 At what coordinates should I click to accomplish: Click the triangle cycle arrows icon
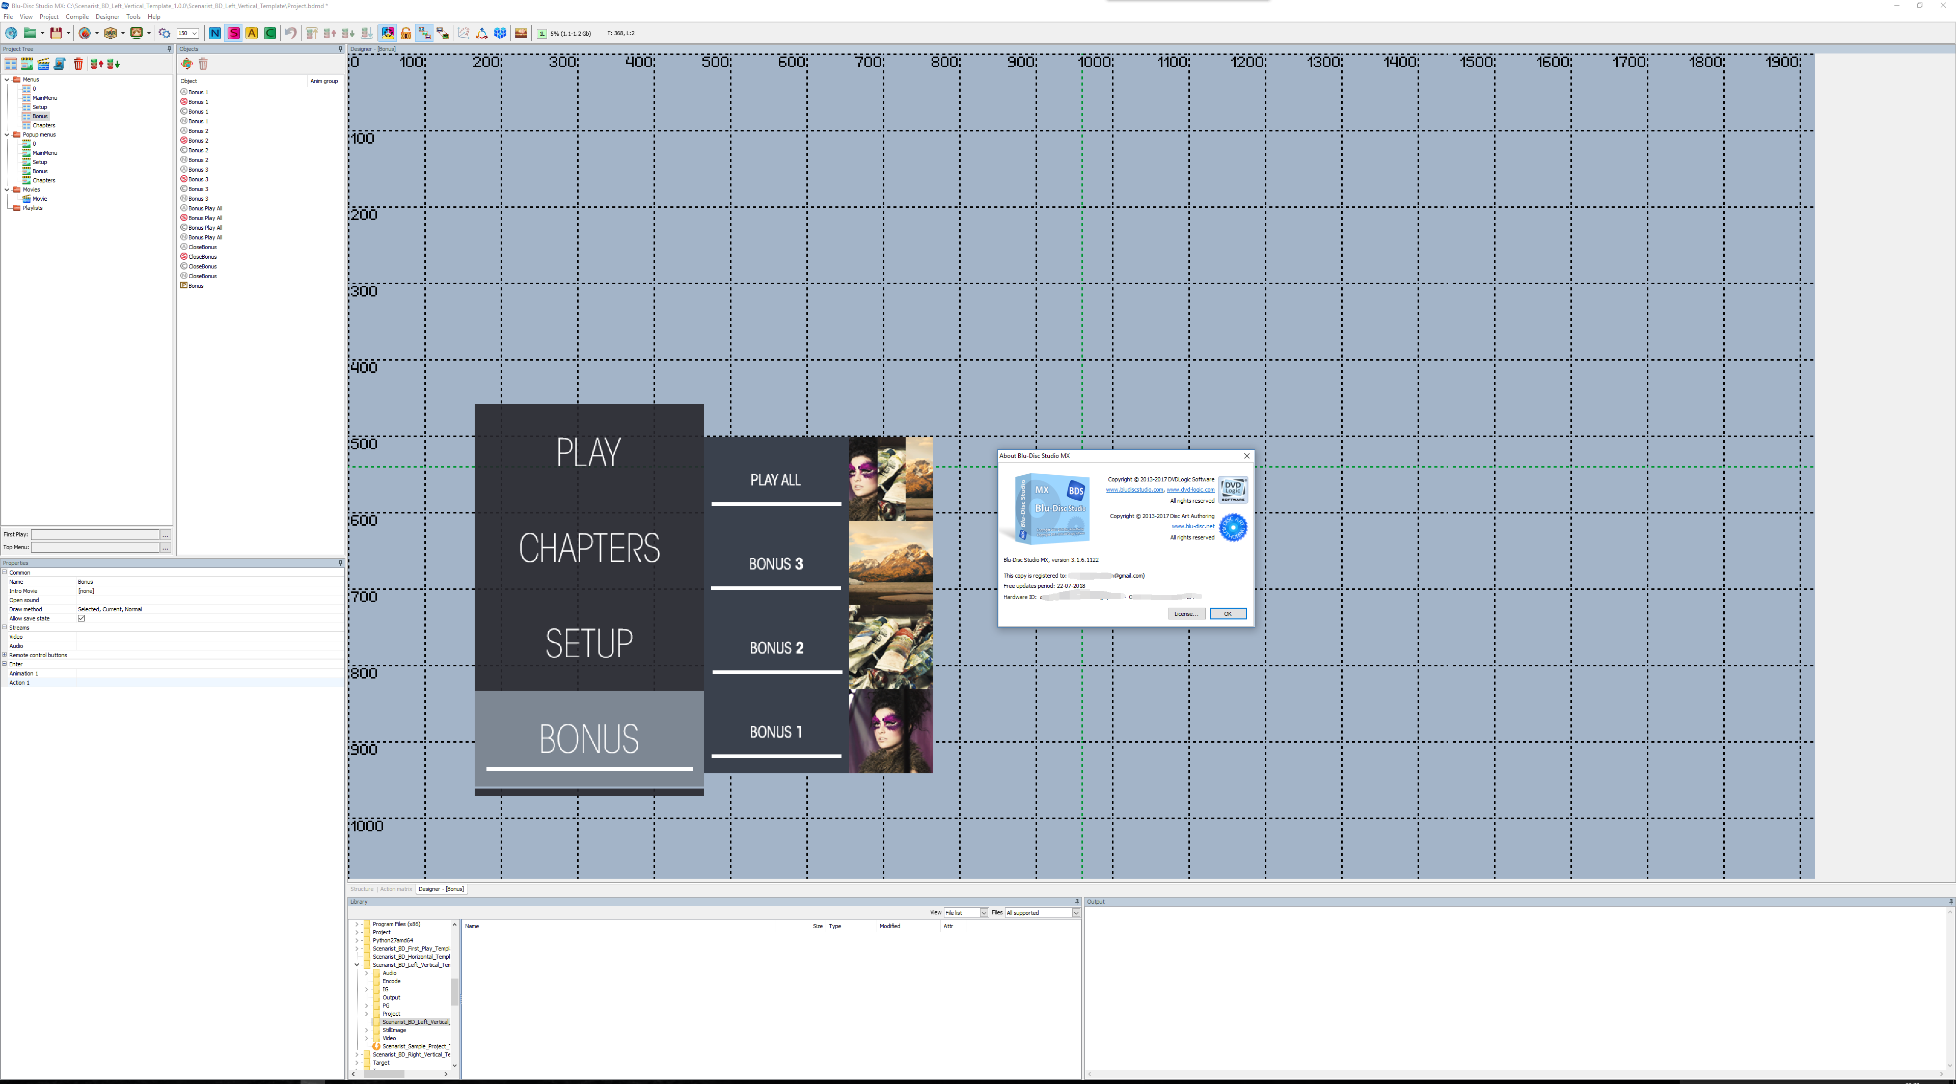[481, 34]
